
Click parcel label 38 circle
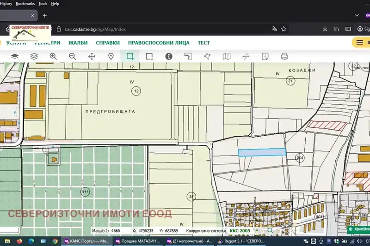click(191, 196)
